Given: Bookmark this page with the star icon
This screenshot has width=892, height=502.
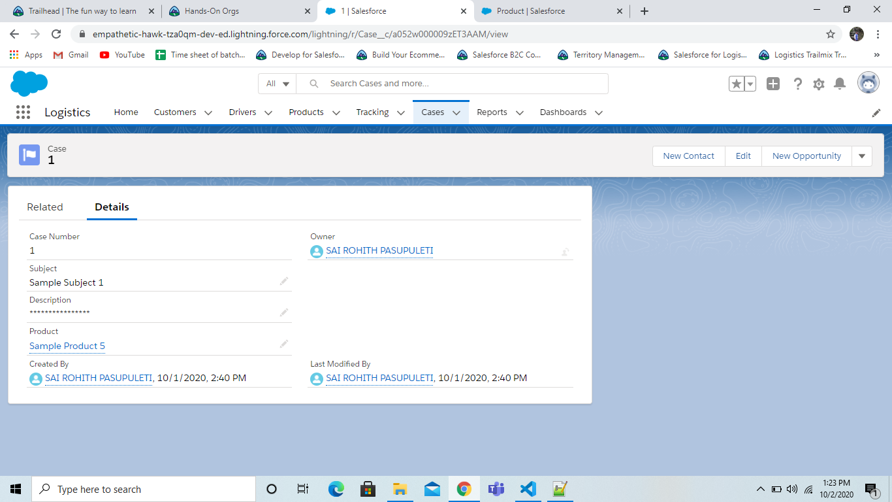Looking at the screenshot, I should click(x=831, y=34).
